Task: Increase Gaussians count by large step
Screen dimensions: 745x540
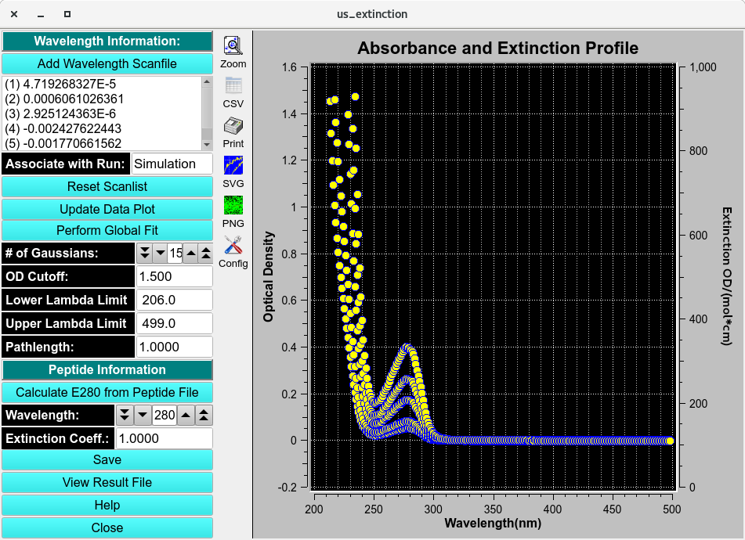Action: (205, 254)
